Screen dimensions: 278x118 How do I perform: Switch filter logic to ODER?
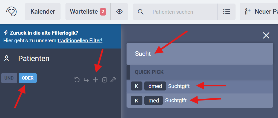(x=28, y=78)
